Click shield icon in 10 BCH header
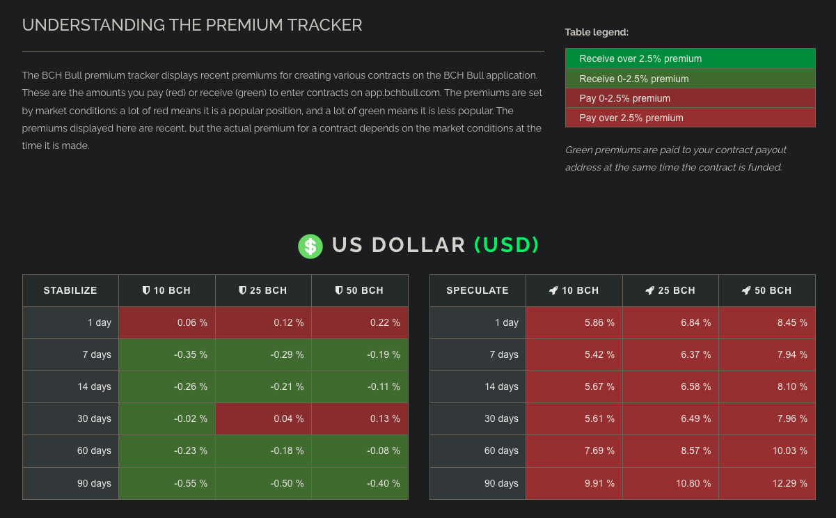This screenshot has height=518, width=836. [146, 290]
